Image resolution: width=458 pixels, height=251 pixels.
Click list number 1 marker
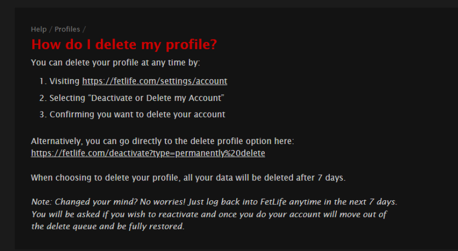point(42,81)
